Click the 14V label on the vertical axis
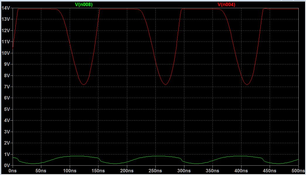The width and height of the screenshot is (306, 175). coord(6,8)
